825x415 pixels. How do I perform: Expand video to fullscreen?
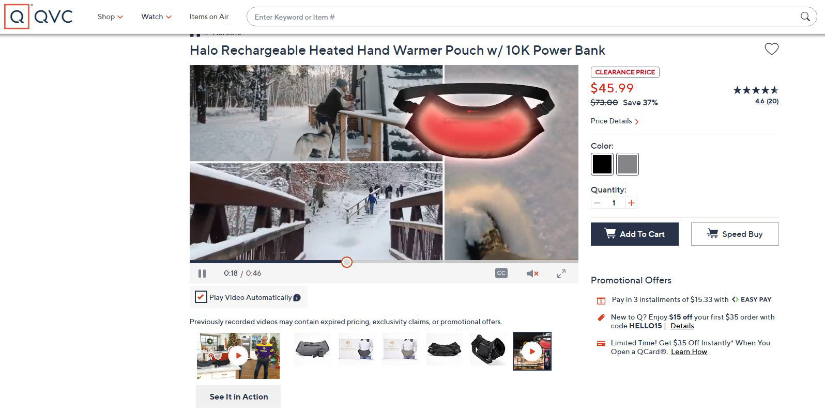[x=561, y=274]
